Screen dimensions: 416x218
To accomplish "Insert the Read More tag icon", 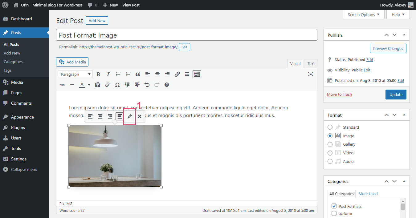I will coord(187,74).
